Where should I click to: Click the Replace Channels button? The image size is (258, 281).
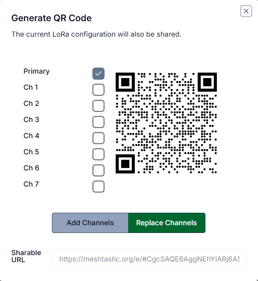[x=167, y=223]
